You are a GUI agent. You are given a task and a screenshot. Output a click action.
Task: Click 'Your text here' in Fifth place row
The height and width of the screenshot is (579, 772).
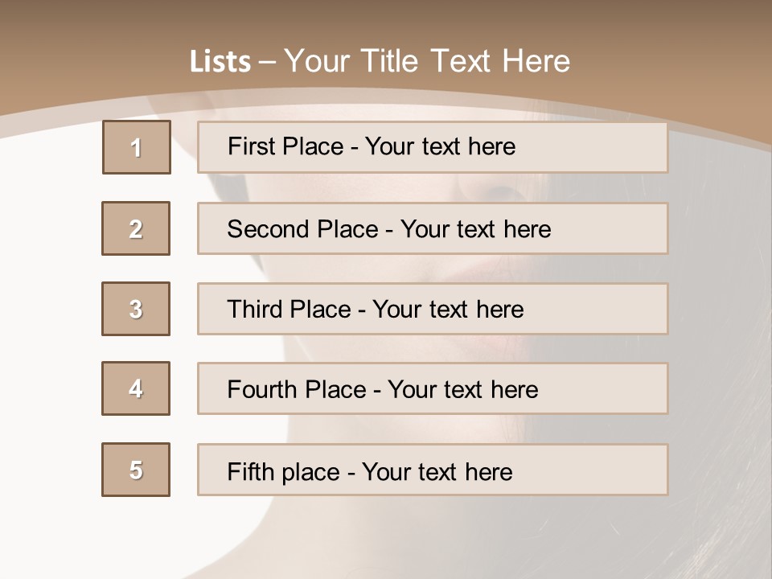437,471
